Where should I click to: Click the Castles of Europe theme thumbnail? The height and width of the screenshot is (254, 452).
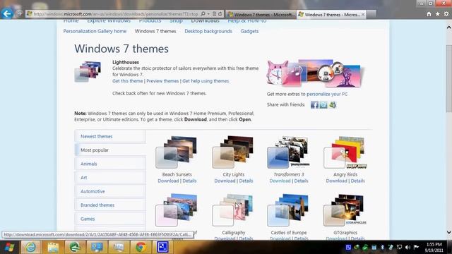coord(288,210)
